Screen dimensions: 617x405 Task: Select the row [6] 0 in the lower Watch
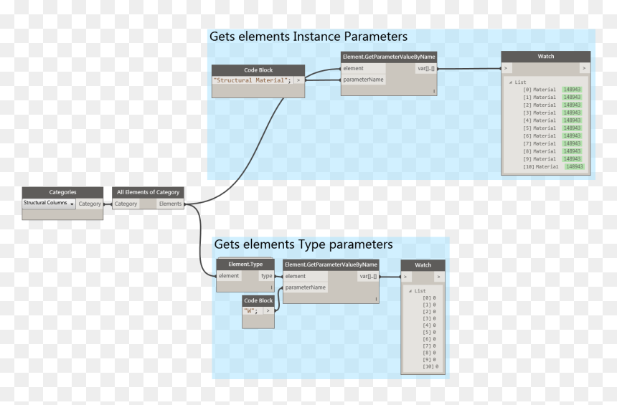pyautogui.click(x=429, y=339)
